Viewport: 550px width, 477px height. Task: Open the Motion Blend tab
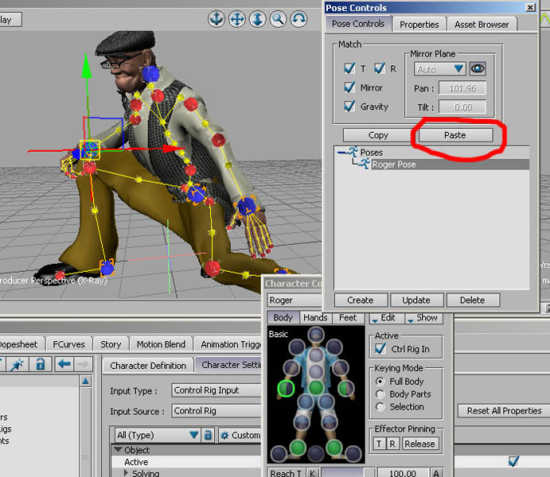(161, 344)
